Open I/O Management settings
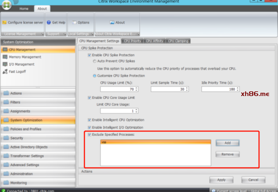Screen dimensions: 278x192 point(21,64)
